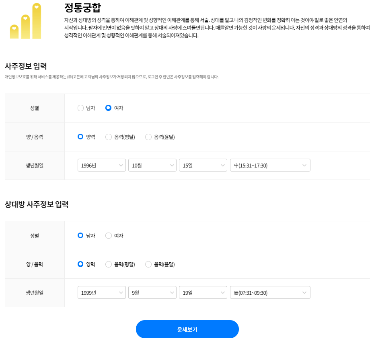Open the 19일 day dropdown
Screen dimensions: 374x339
point(203,292)
